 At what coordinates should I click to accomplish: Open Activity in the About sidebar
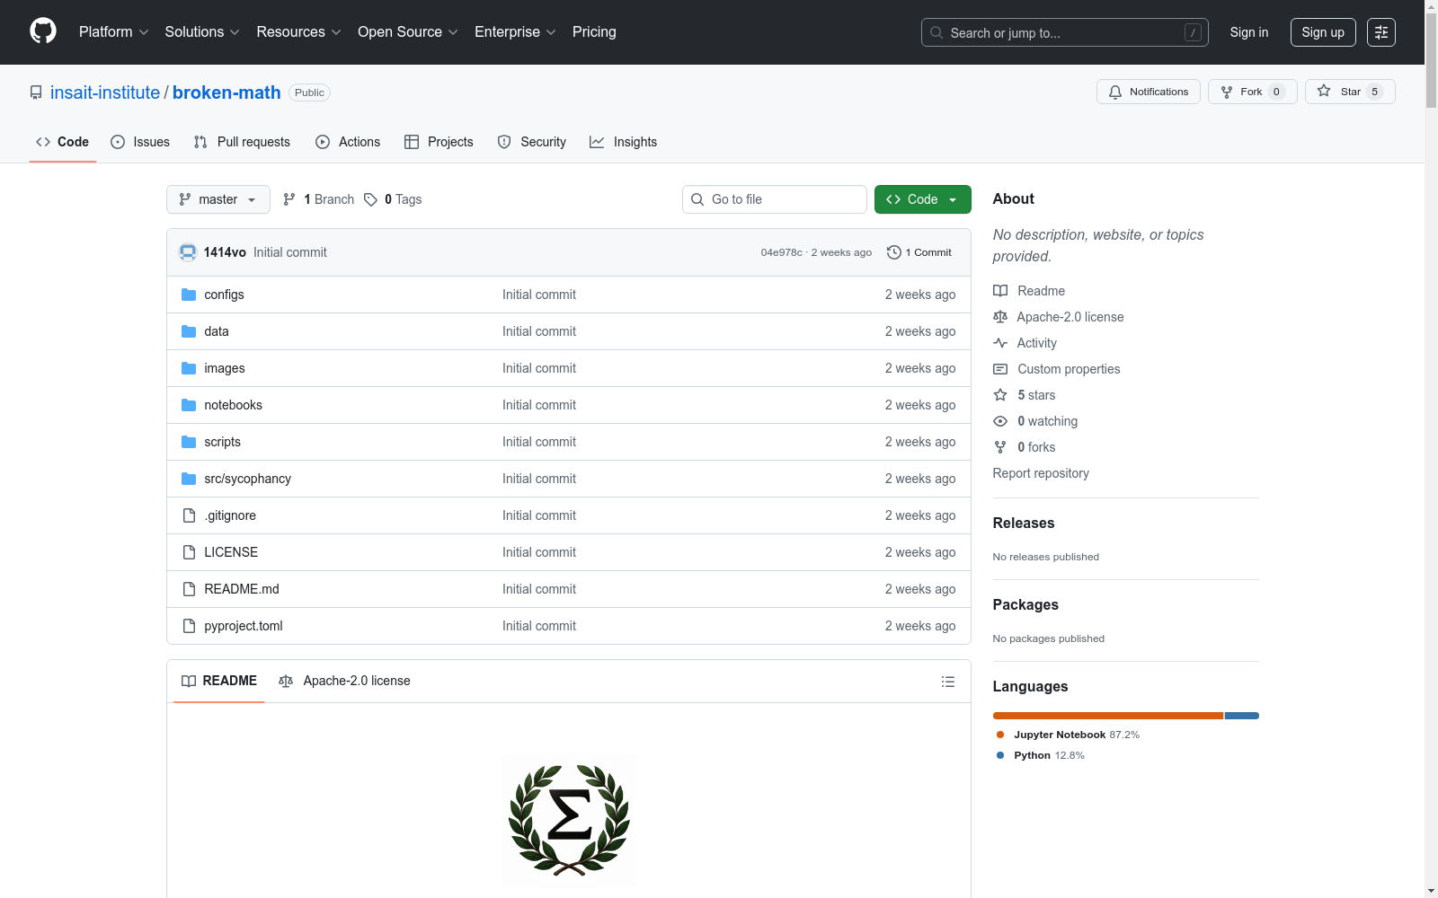1036,343
